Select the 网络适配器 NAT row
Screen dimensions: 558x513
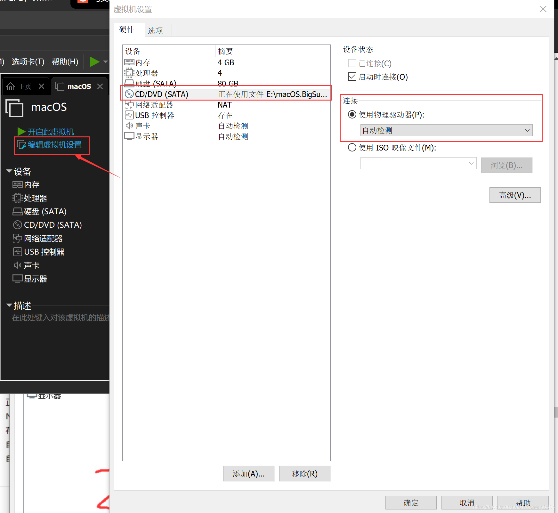point(226,105)
